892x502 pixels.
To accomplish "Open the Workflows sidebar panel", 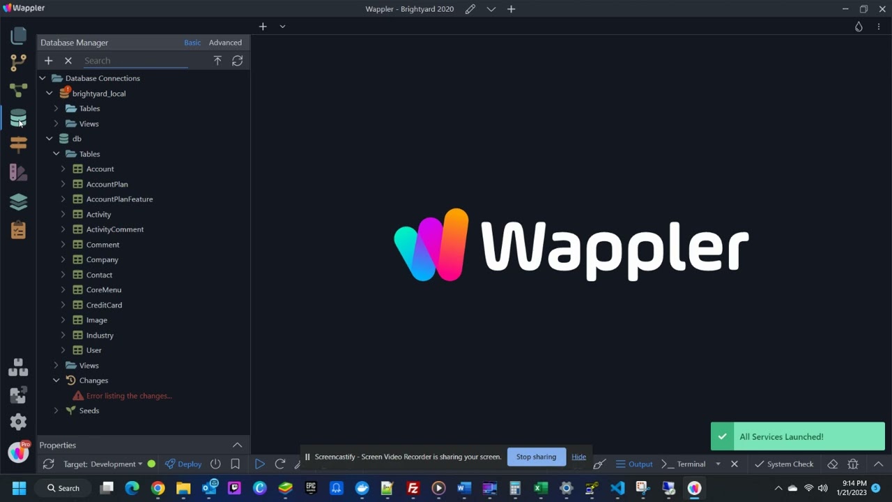I will 19,90.
